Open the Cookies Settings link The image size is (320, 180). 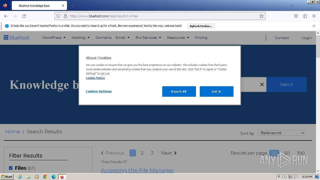click(99, 91)
